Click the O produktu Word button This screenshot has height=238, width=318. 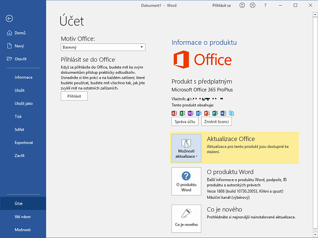(186, 181)
